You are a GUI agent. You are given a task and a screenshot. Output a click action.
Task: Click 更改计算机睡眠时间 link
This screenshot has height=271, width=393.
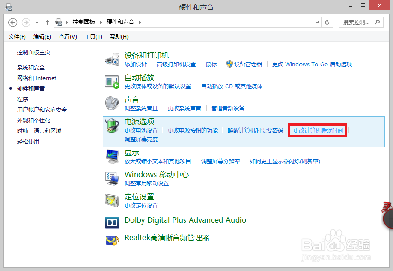point(318,131)
